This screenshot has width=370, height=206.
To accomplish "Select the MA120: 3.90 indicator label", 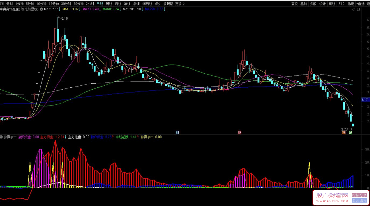I will 132,9.
